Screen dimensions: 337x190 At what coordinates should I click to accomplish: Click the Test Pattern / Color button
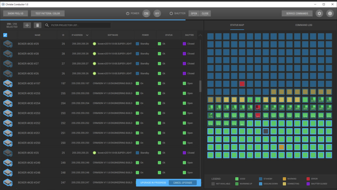[48, 14]
